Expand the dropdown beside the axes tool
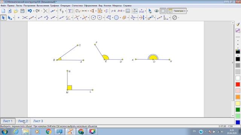Viewport: 241px width, 135px height. point(169,18)
